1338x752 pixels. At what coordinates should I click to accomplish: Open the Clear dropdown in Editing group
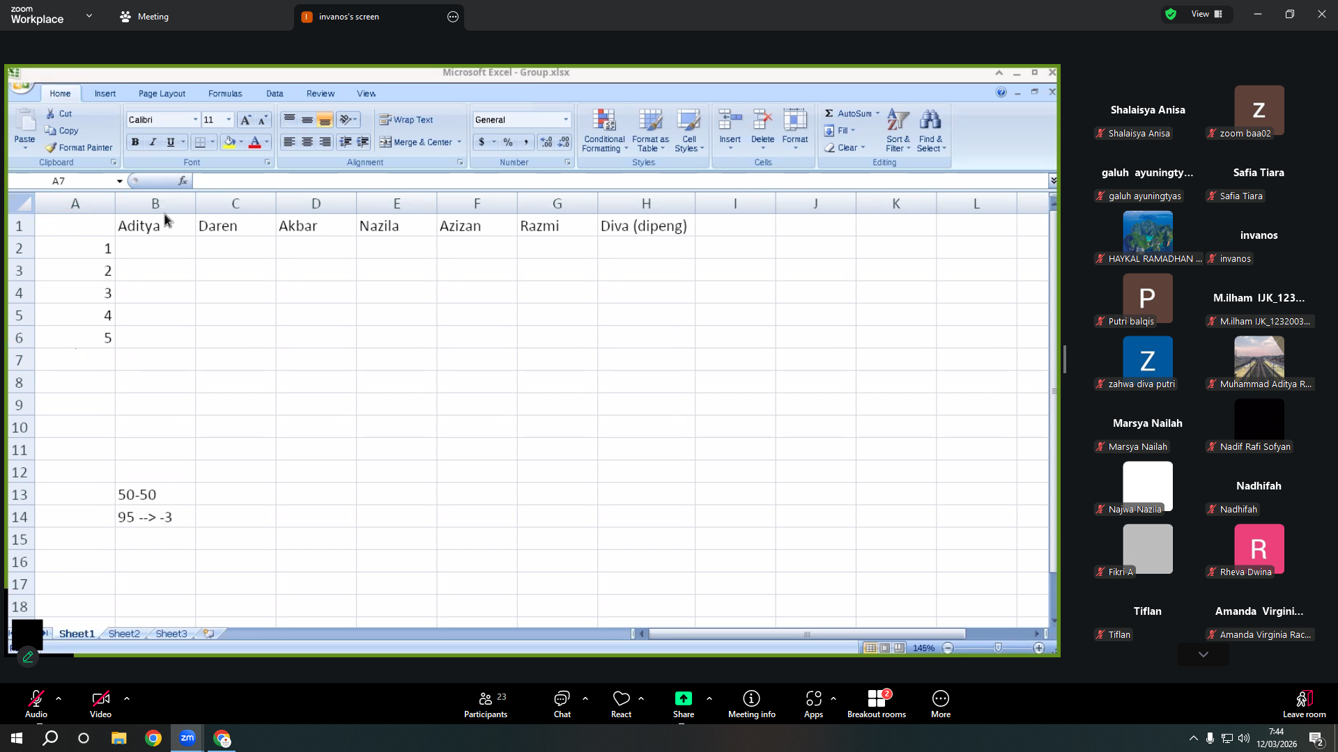[x=845, y=148]
